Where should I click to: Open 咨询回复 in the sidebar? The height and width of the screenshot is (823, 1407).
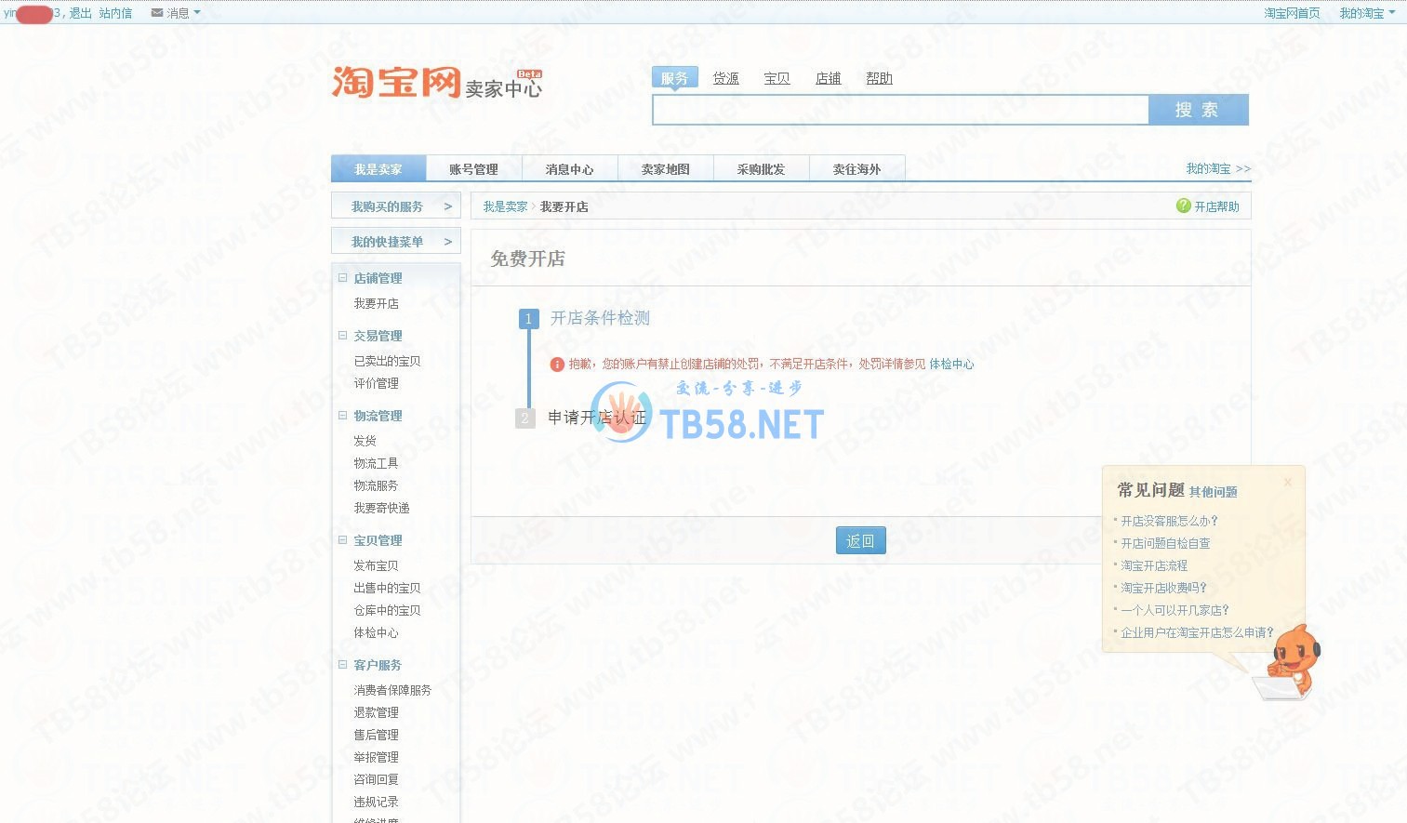tap(377, 779)
